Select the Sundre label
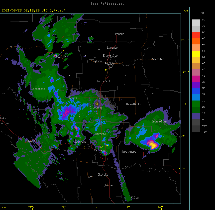 [x=73, y=98]
